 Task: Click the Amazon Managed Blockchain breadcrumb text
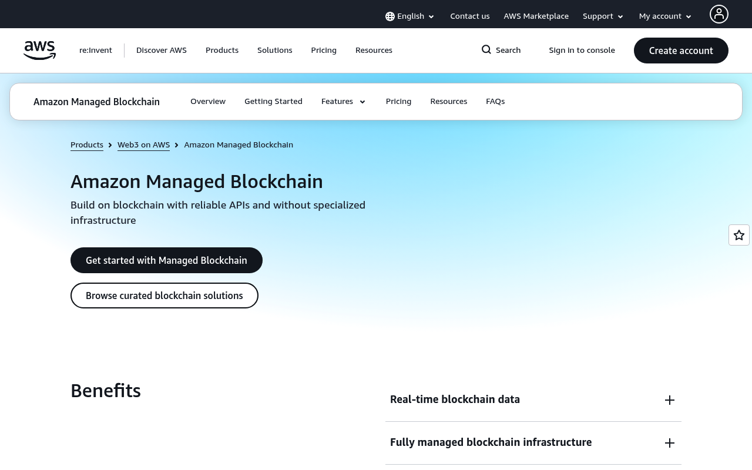coord(239,145)
